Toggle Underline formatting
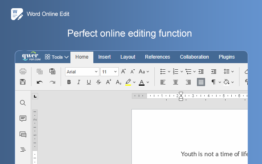The image size is (262, 164). click(89, 82)
